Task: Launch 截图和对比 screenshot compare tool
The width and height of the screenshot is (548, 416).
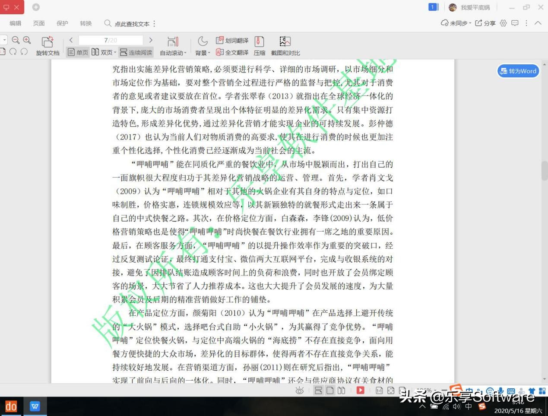Action: [x=285, y=45]
